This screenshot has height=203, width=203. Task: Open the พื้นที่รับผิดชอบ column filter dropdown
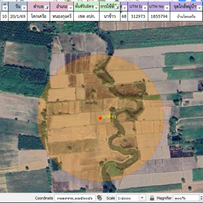pyautogui.click(x=96, y=7)
